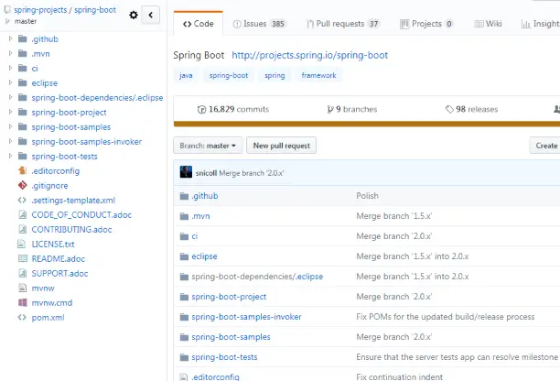Click the .mvn folder icon in sidebar

(x=23, y=54)
